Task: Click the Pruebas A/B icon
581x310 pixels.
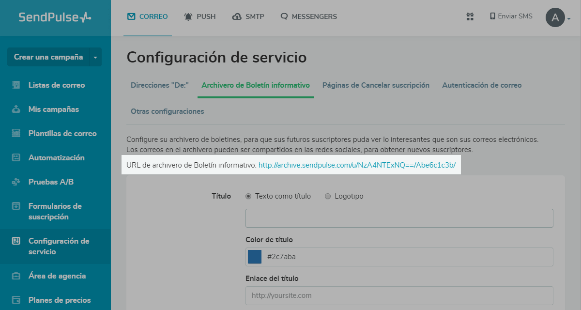Action: (16, 182)
